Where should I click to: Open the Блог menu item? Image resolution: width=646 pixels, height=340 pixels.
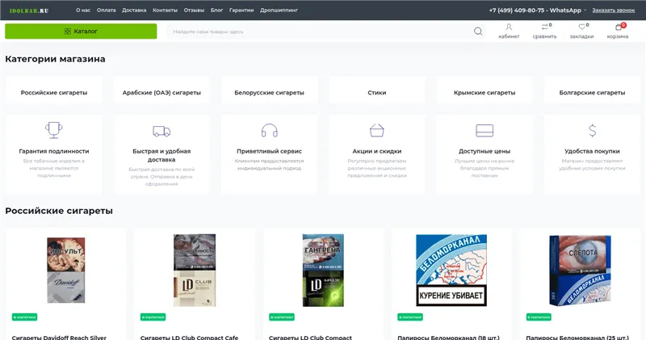(x=216, y=10)
